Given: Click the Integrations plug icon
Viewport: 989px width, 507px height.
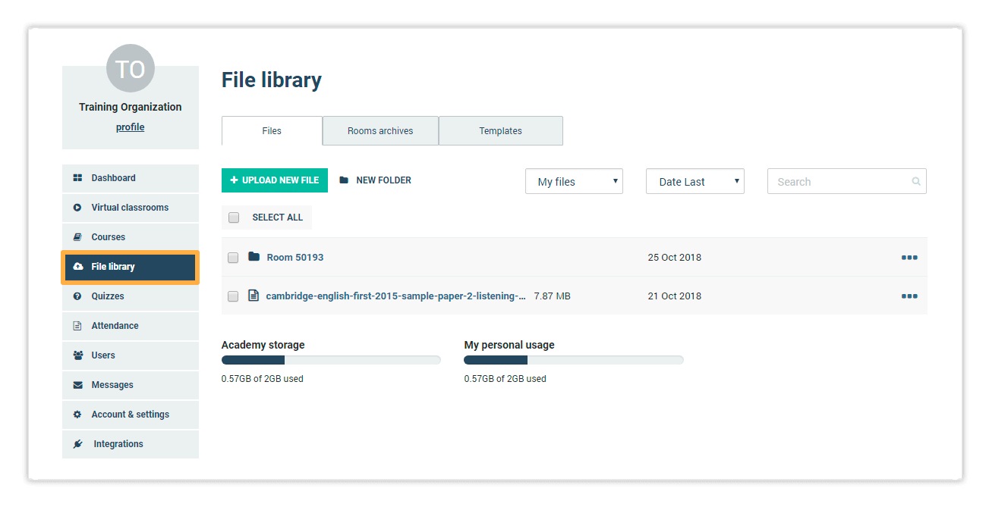Looking at the screenshot, I should pos(77,444).
